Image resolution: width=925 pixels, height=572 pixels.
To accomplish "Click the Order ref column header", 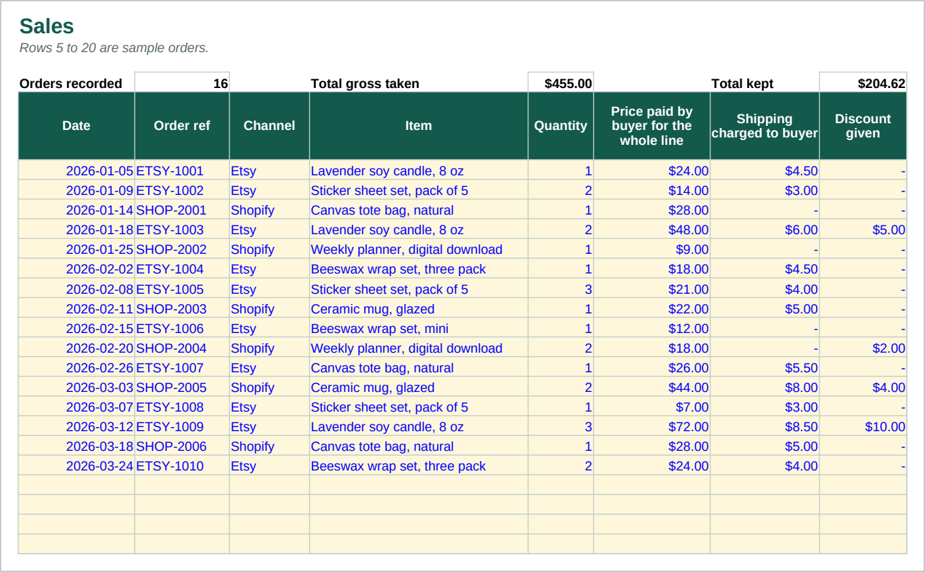I will pos(182,126).
